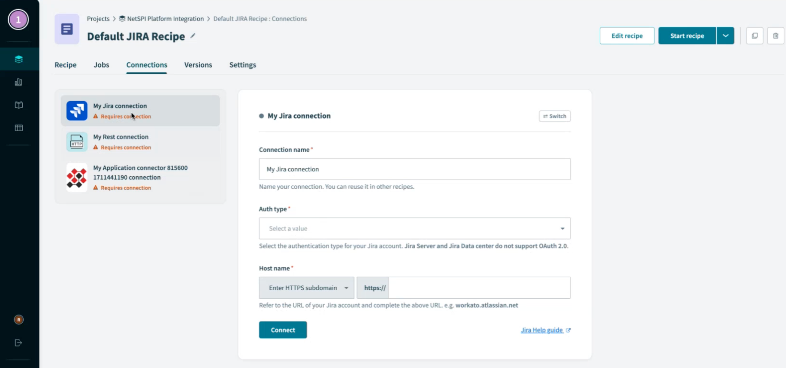The height and width of the screenshot is (368, 786).
Task: Click the Edit recipe button
Action: click(x=627, y=36)
